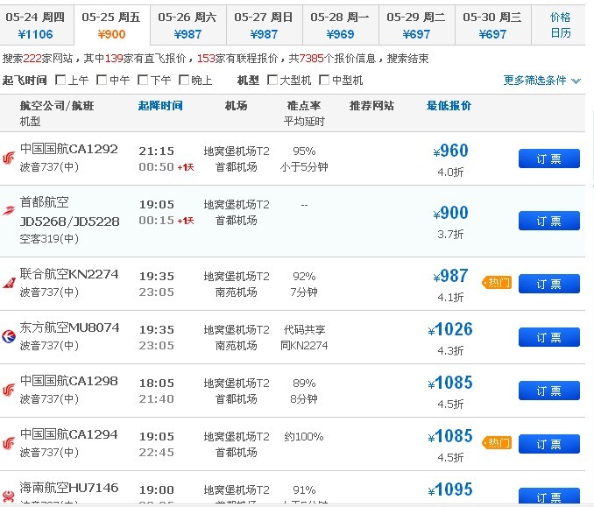Check the 中型机 aircraft type filter
594x507 pixels.
tap(324, 80)
